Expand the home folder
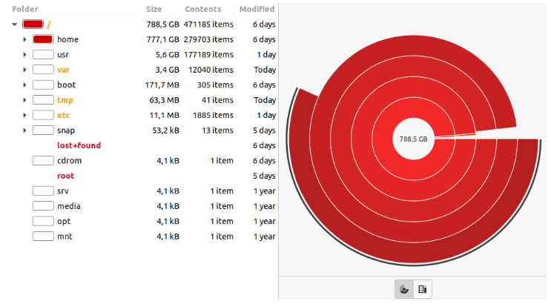Image resolution: width=551 pixels, height=304 pixels. click(x=25, y=39)
